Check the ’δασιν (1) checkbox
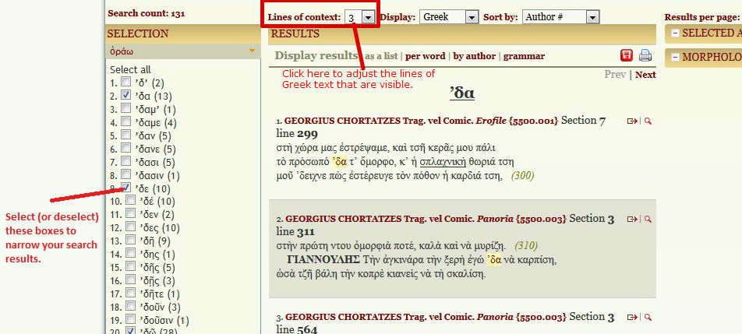742x334 pixels. (126, 174)
